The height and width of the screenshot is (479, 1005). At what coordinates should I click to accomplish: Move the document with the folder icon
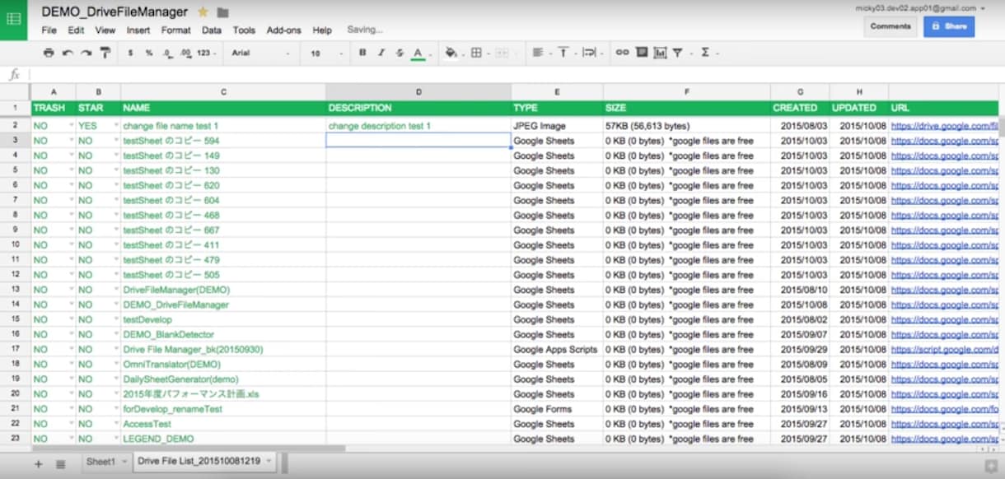[222, 12]
